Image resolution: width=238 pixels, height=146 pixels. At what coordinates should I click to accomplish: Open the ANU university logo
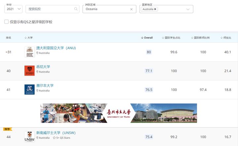[x=30, y=52]
